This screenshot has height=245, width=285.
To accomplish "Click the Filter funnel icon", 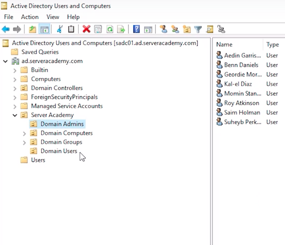I will 198,29.
